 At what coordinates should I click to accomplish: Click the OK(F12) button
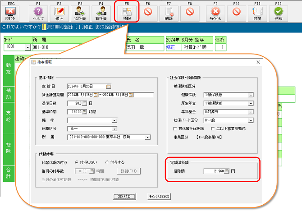(125, 196)
